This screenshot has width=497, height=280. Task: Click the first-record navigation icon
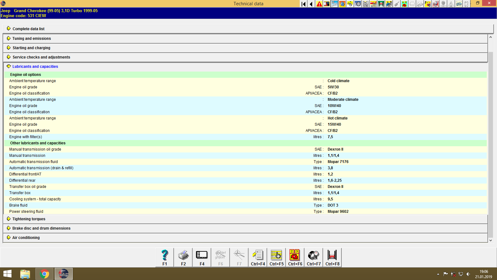[x=303, y=4]
